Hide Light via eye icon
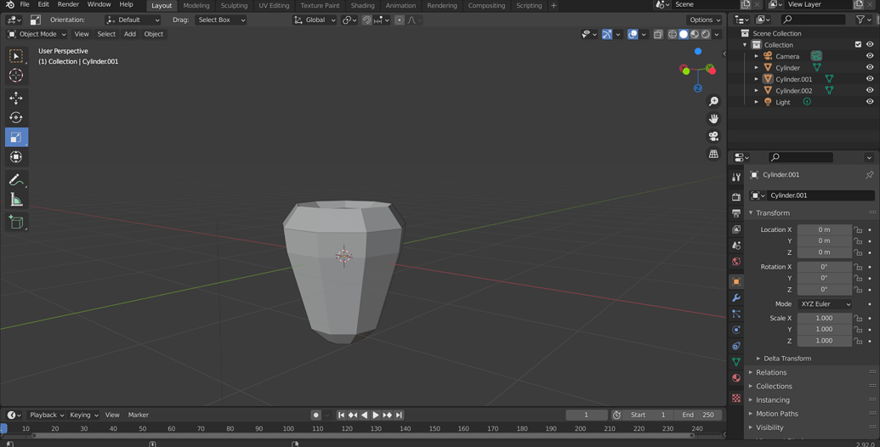 869,102
